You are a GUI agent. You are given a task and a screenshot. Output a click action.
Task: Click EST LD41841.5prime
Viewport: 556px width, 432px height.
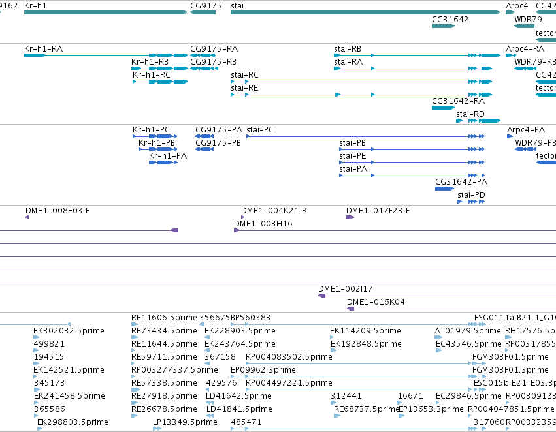[x=210, y=416]
